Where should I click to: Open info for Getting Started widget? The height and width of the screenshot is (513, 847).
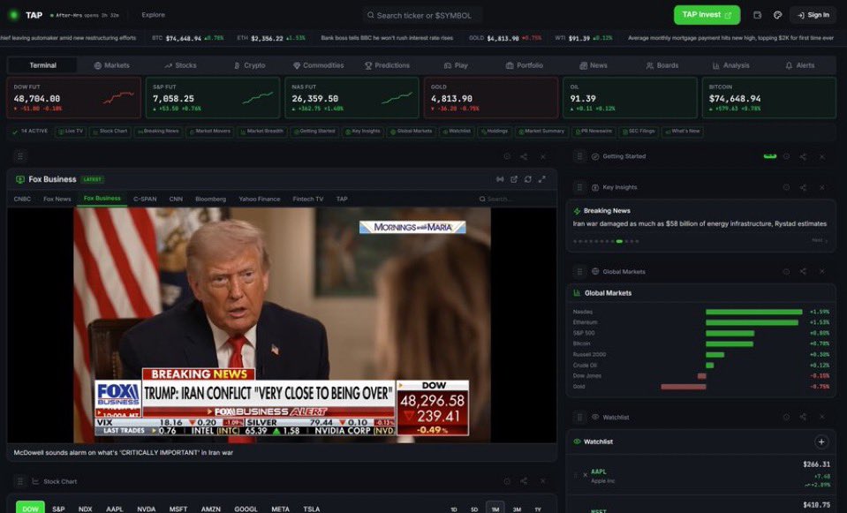786,156
